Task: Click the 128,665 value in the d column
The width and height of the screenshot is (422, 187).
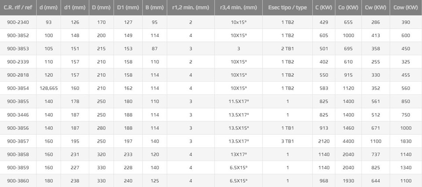Action: pos(49,88)
